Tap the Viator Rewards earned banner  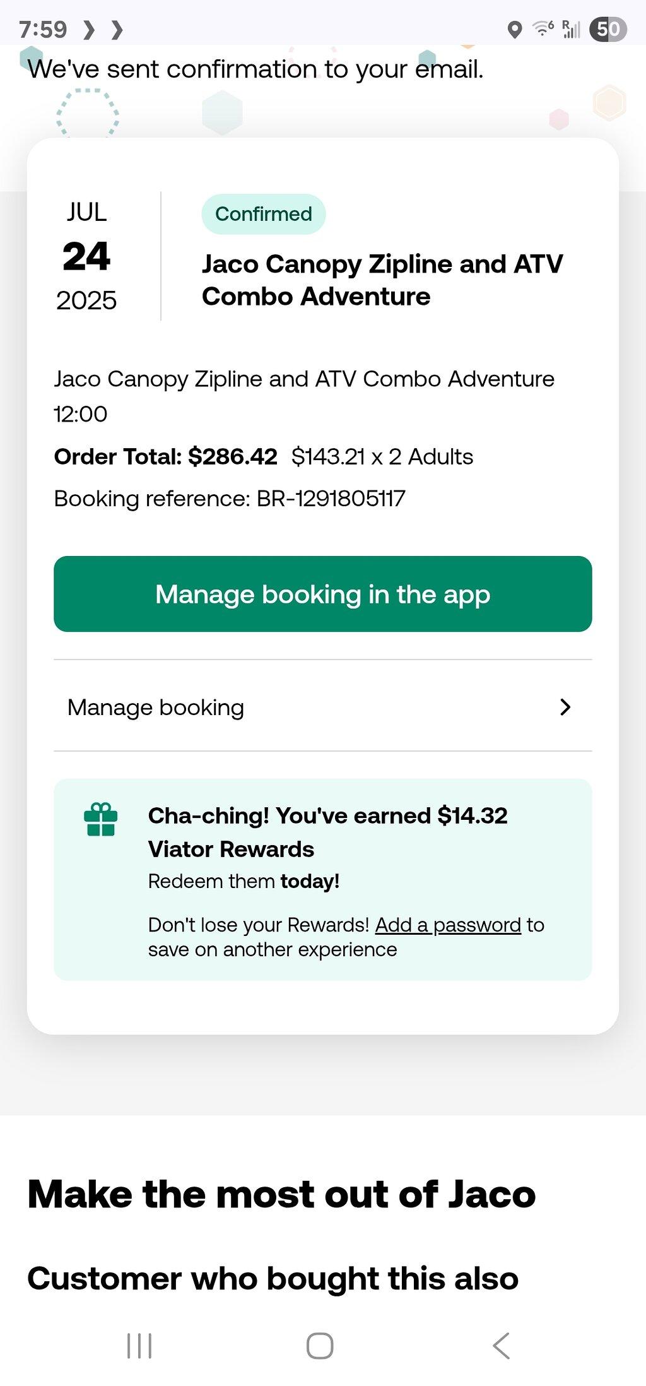(x=323, y=879)
